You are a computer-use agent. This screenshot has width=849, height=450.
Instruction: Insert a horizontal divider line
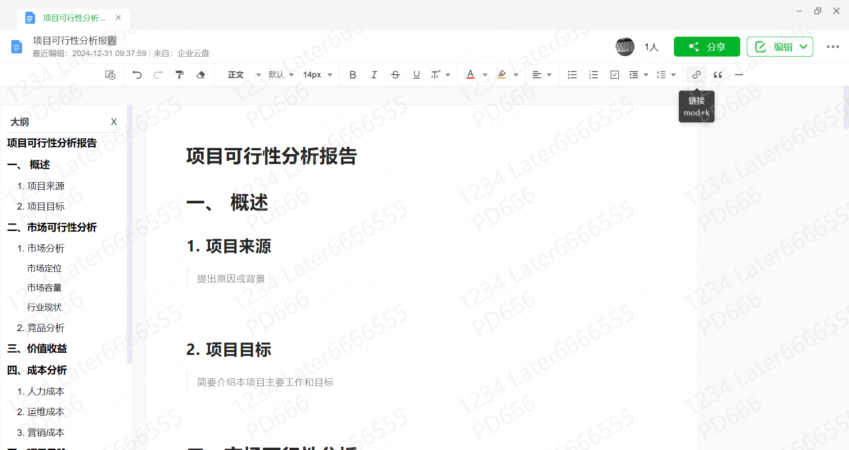(x=739, y=75)
